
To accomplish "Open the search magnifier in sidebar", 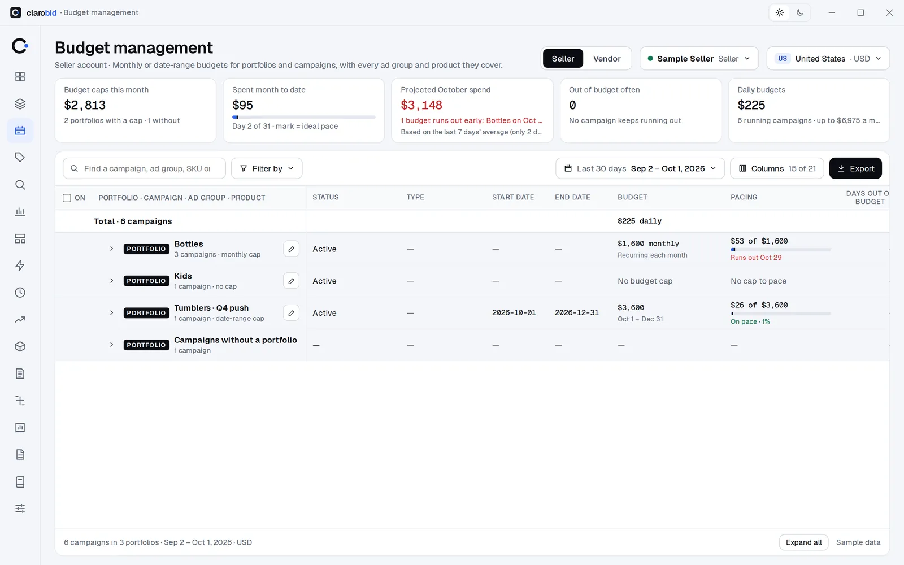I will click(x=20, y=185).
